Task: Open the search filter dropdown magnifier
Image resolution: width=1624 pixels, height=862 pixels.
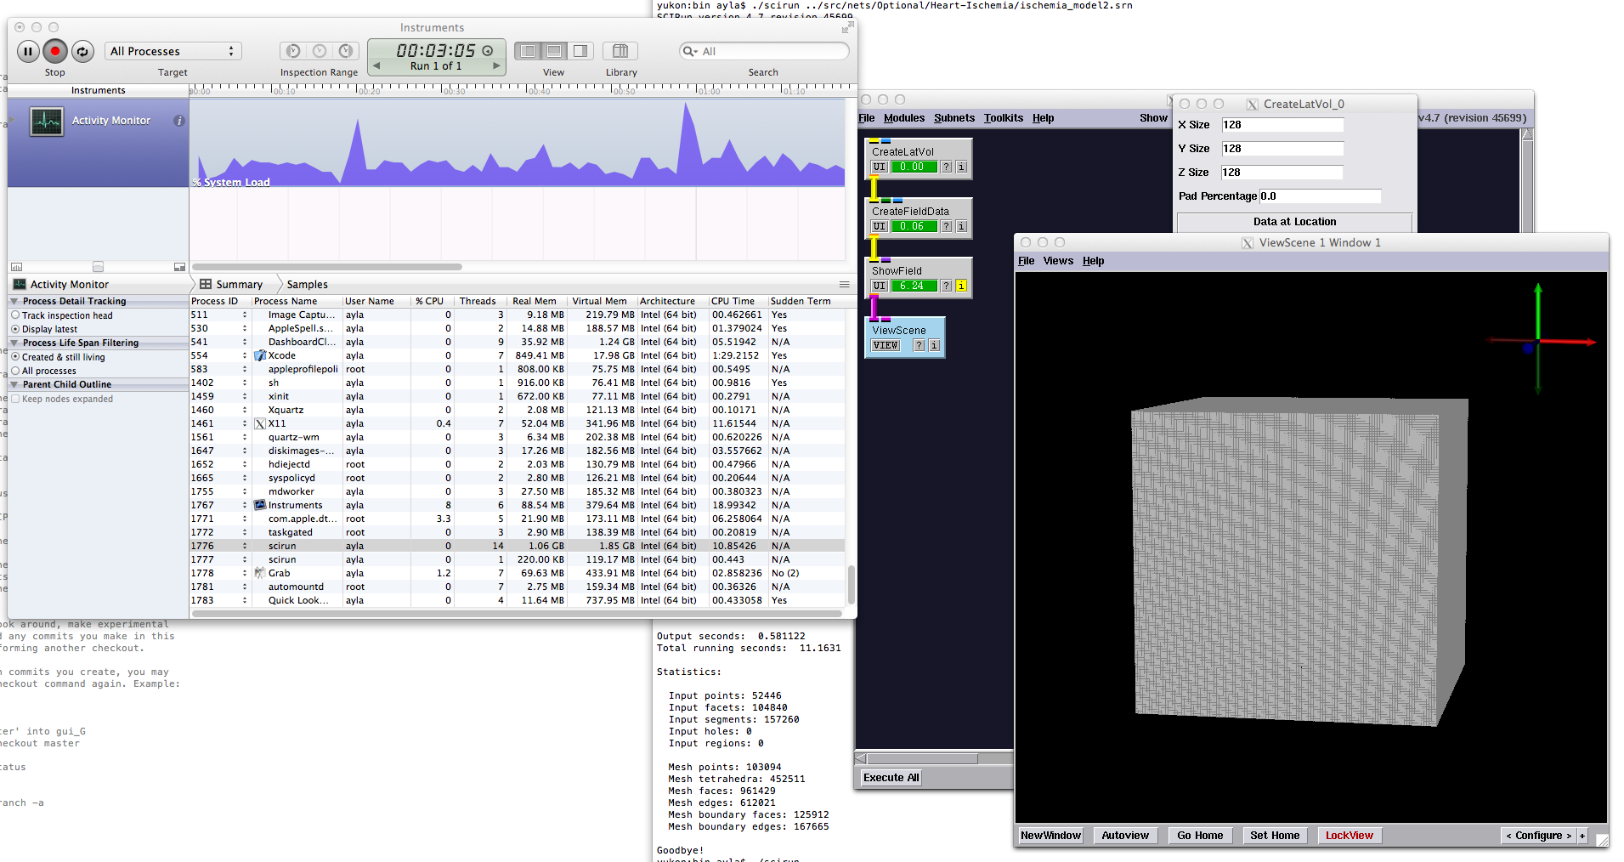Action: click(690, 51)
